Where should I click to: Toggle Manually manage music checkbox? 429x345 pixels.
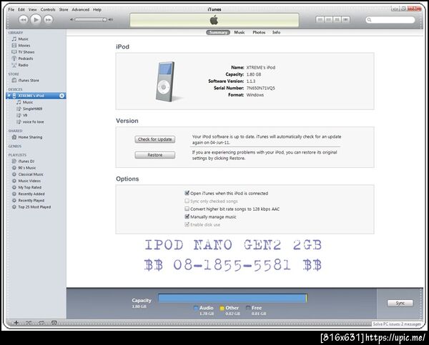point(187,216)
